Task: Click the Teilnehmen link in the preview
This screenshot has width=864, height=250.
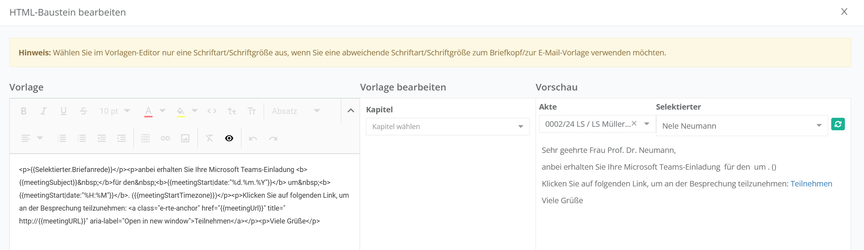Action: pyautogui.click(x=811, y=184)
